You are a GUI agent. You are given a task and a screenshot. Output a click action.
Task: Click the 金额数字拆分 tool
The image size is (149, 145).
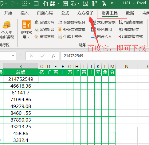72,23
